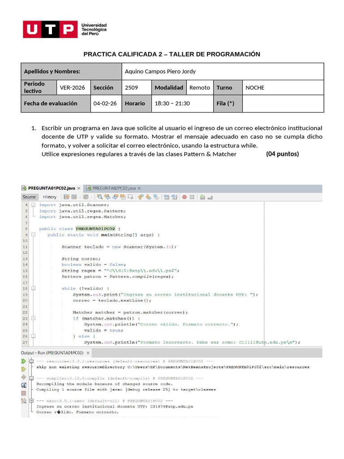Click the Last Edit location icon
Viewport: 344px width, 459px height.
[x=66, y=197]
